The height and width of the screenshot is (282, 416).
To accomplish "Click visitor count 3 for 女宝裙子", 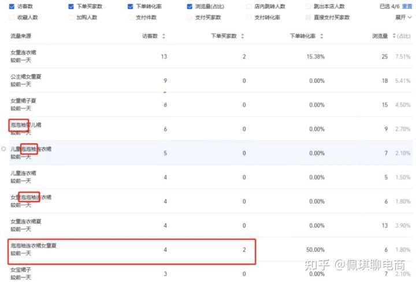I will (165, 274).
